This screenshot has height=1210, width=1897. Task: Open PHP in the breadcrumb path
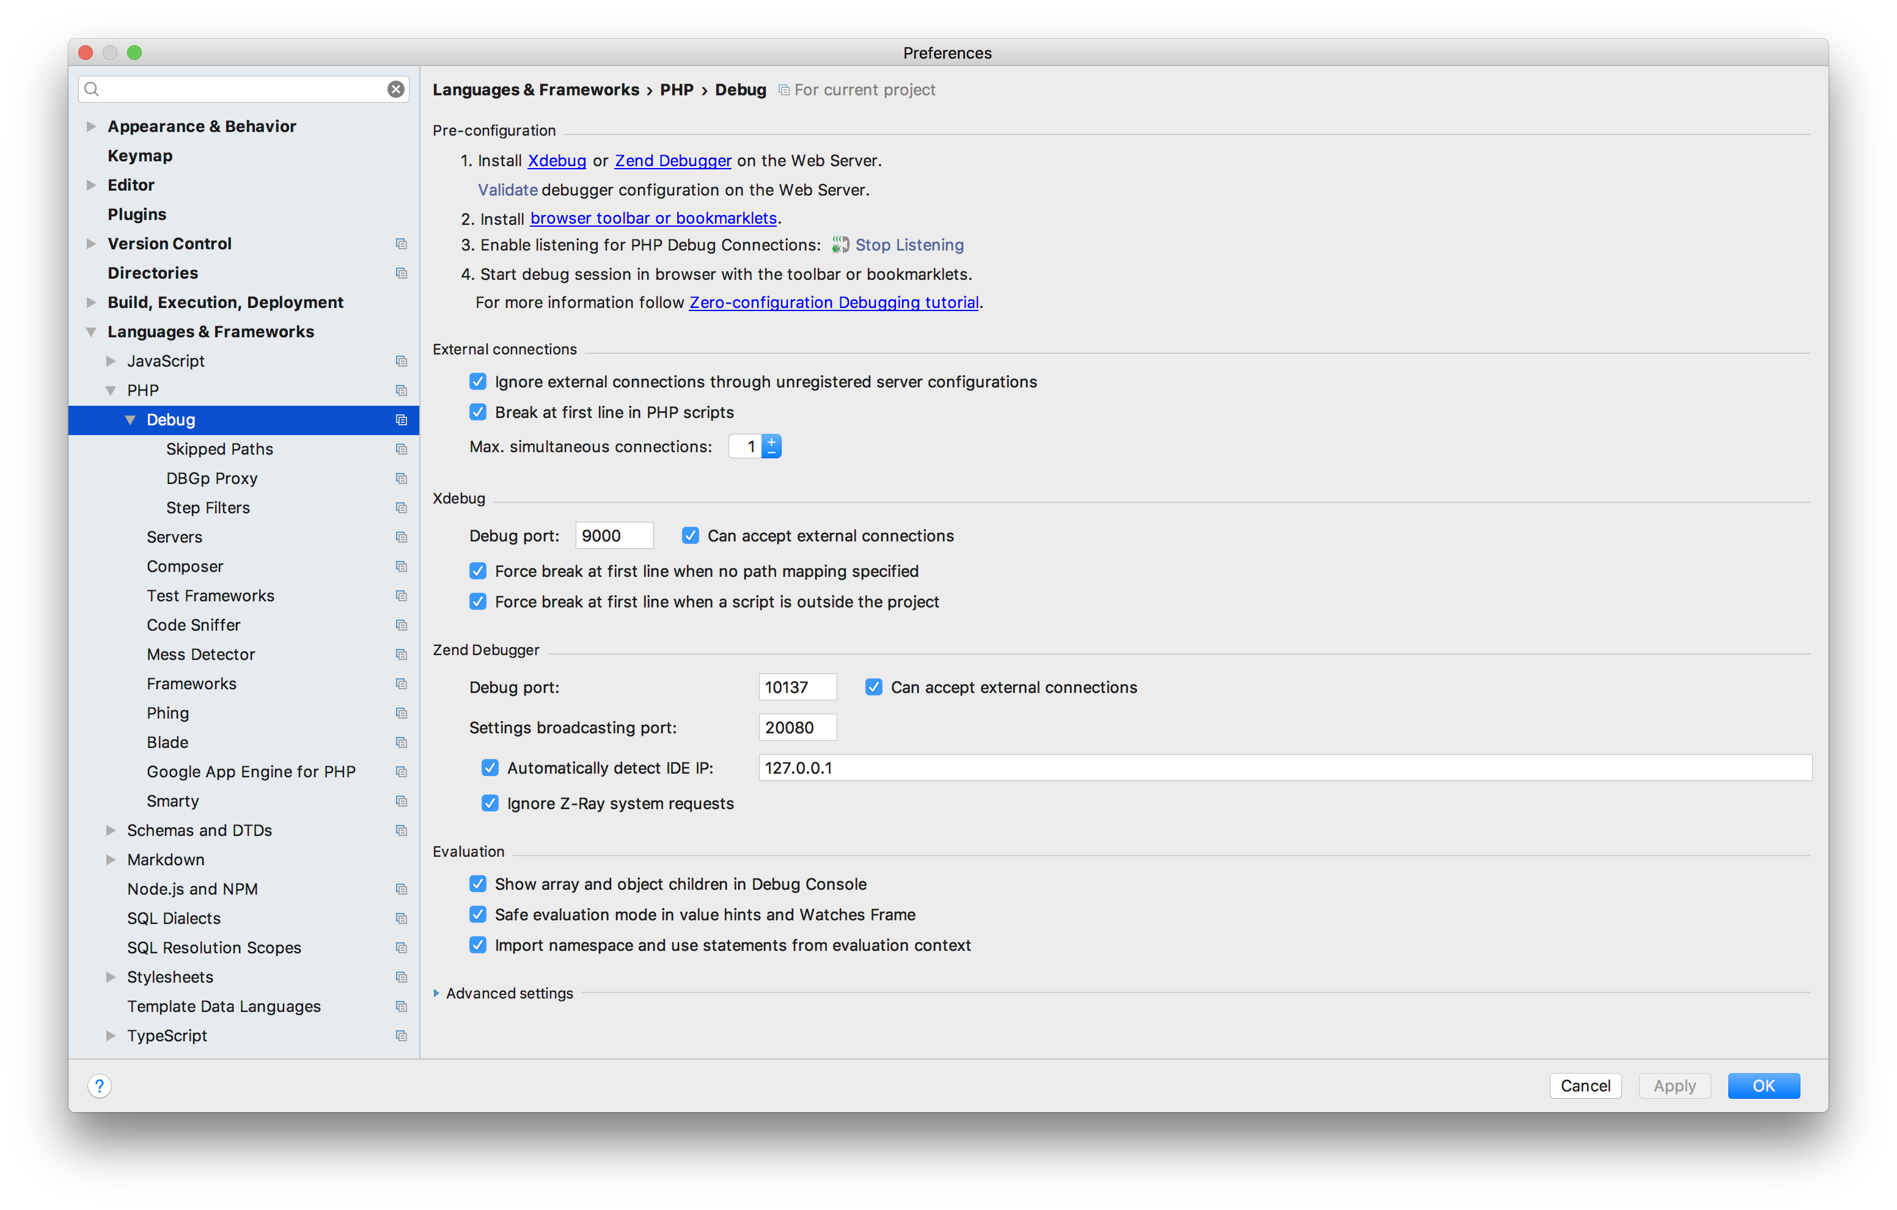pyautogui.click(x=678, y=90)
